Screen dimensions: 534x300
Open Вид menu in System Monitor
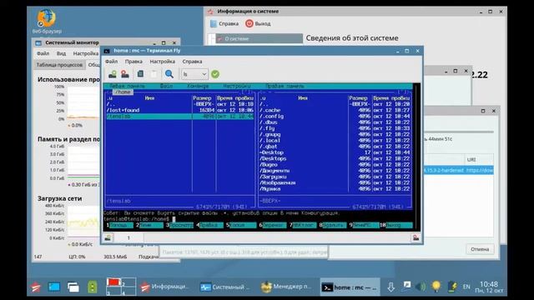point(61,53)
